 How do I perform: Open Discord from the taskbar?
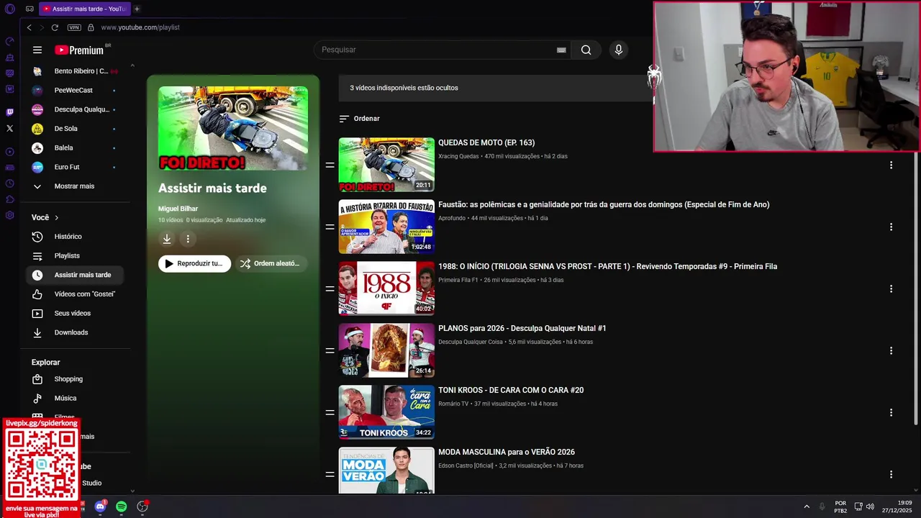100,506
